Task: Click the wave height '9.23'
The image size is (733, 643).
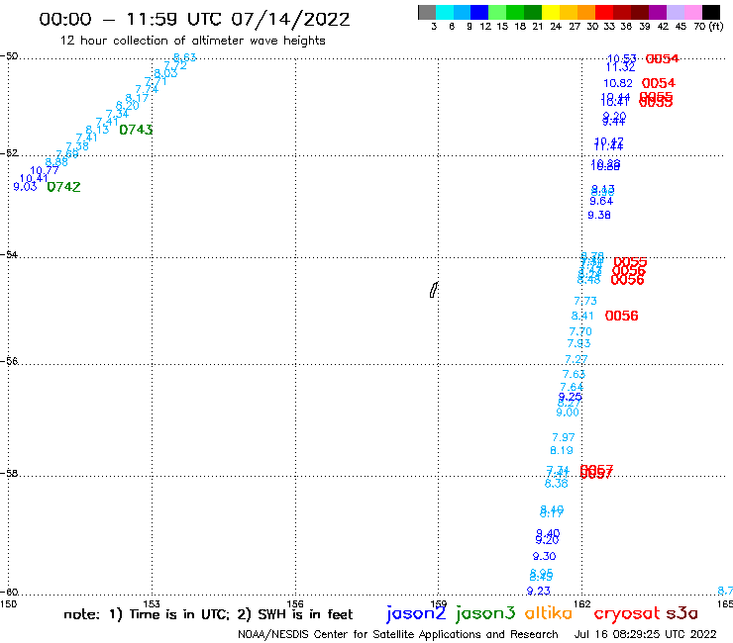Action: [x=538, y=591]
